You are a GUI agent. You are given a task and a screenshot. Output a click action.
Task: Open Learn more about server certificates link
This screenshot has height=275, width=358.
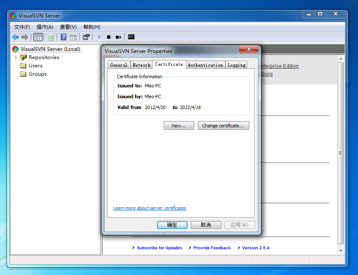tap(150, 208)
